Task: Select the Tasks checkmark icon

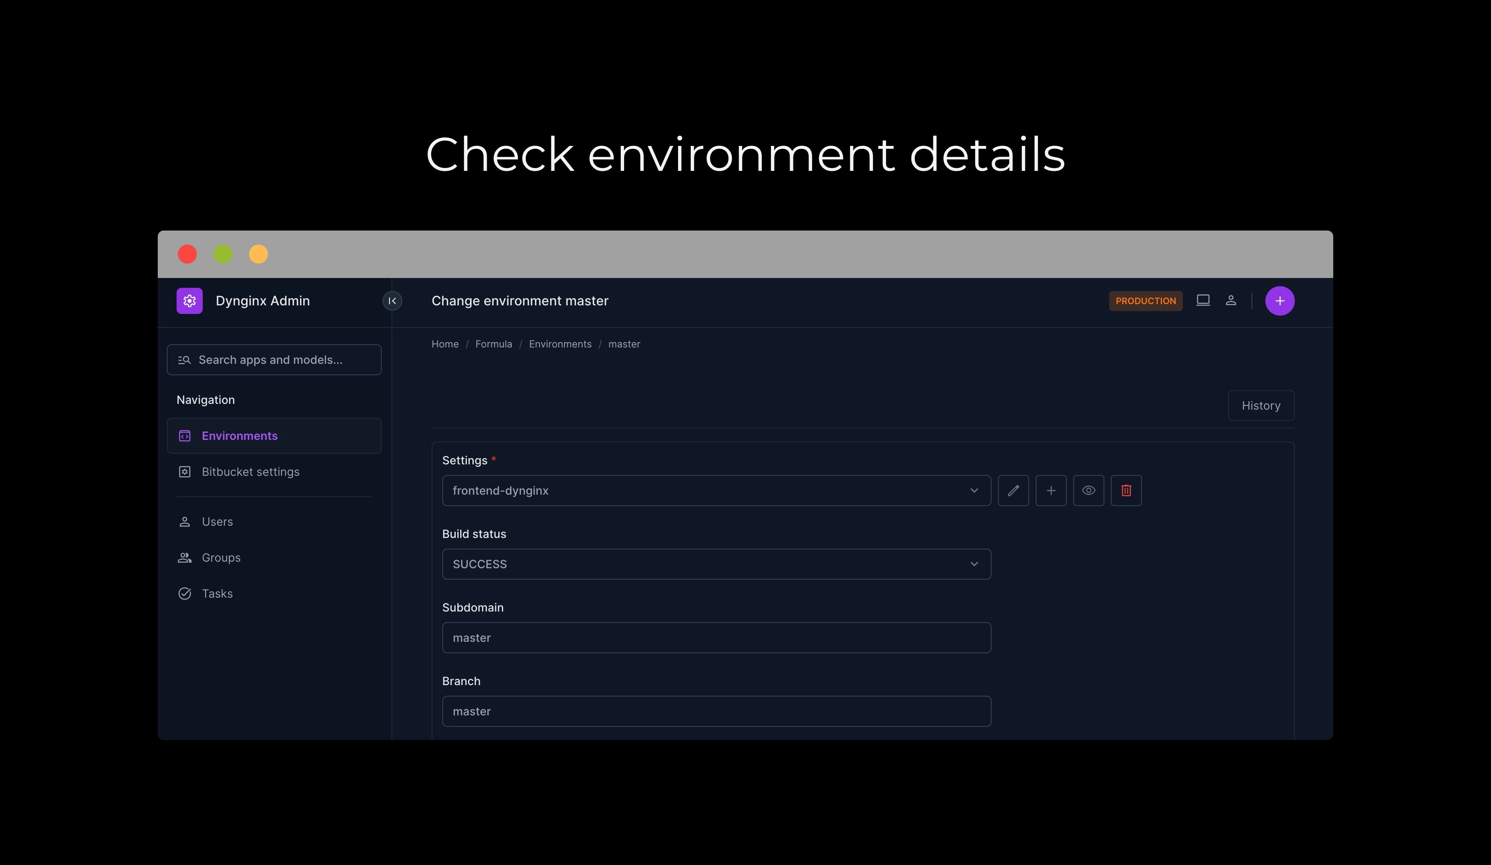Action: point(184,593)
